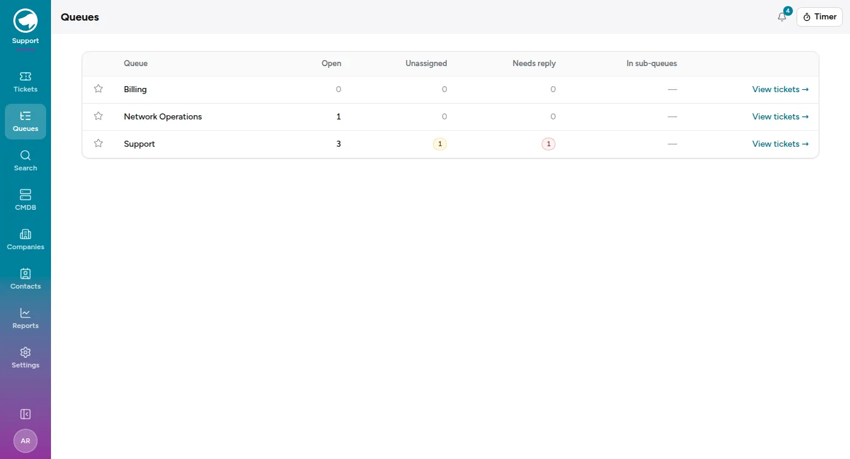This screenshot has height=459, width=850.
Task: Collapse the sidebar with panel icon
Action: click(x=25, y=414)
